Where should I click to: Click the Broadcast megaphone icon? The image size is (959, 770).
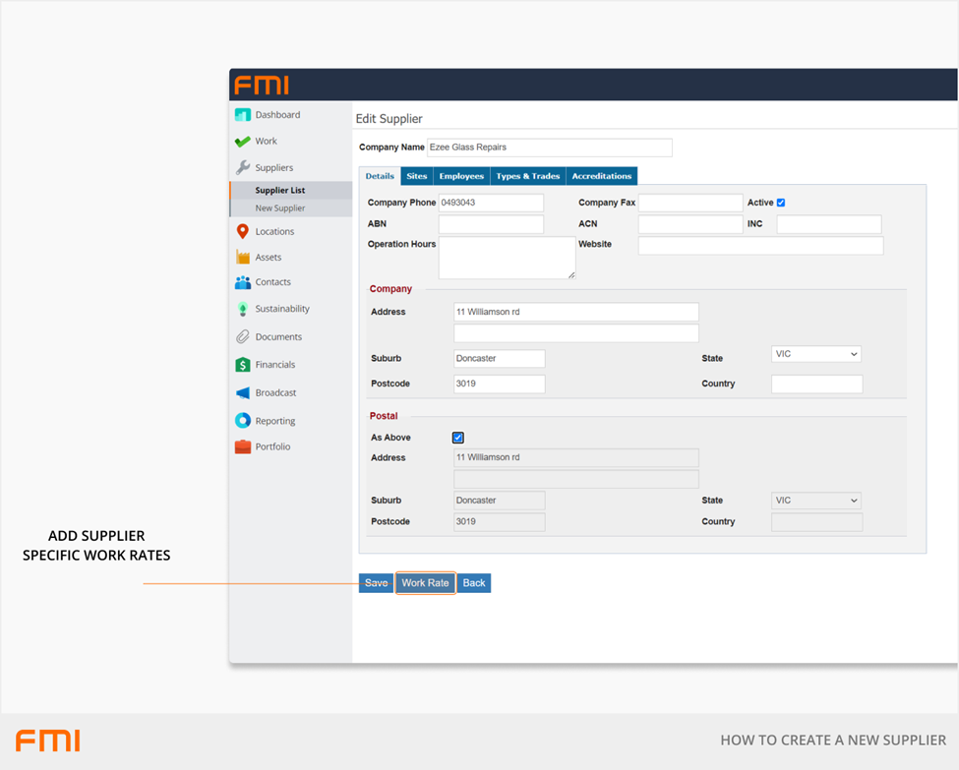pyautogui.click(x=242, y=392)
